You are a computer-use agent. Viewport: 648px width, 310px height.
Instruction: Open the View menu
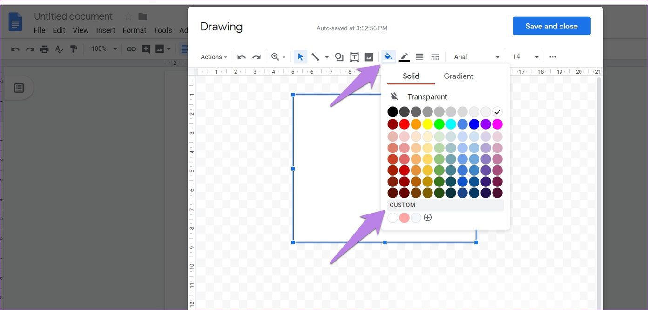(81, 30)
